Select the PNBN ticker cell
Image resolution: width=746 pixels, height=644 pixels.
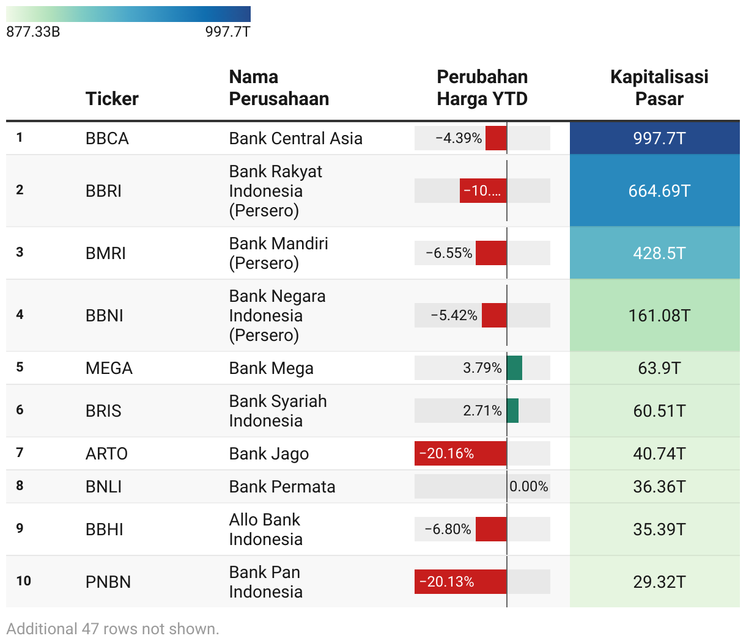coord(108,582)
